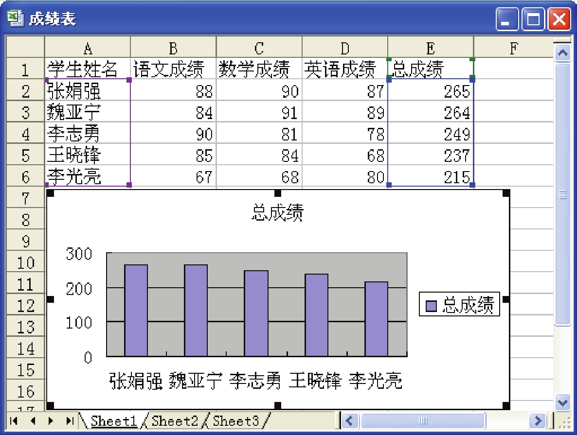Click cell D4 with value 78
The image size is (577, 435).
[345, 133]
